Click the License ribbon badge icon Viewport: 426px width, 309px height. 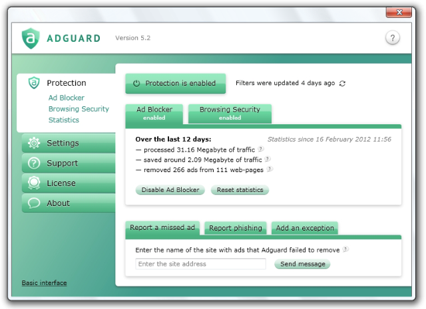click(x=34, y=183)
